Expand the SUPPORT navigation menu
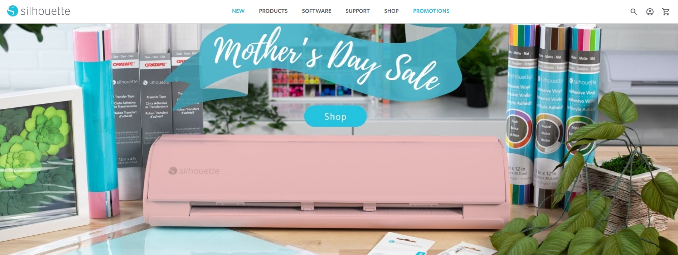The width and height of the screenshot is (678, 255). point(358,11)
